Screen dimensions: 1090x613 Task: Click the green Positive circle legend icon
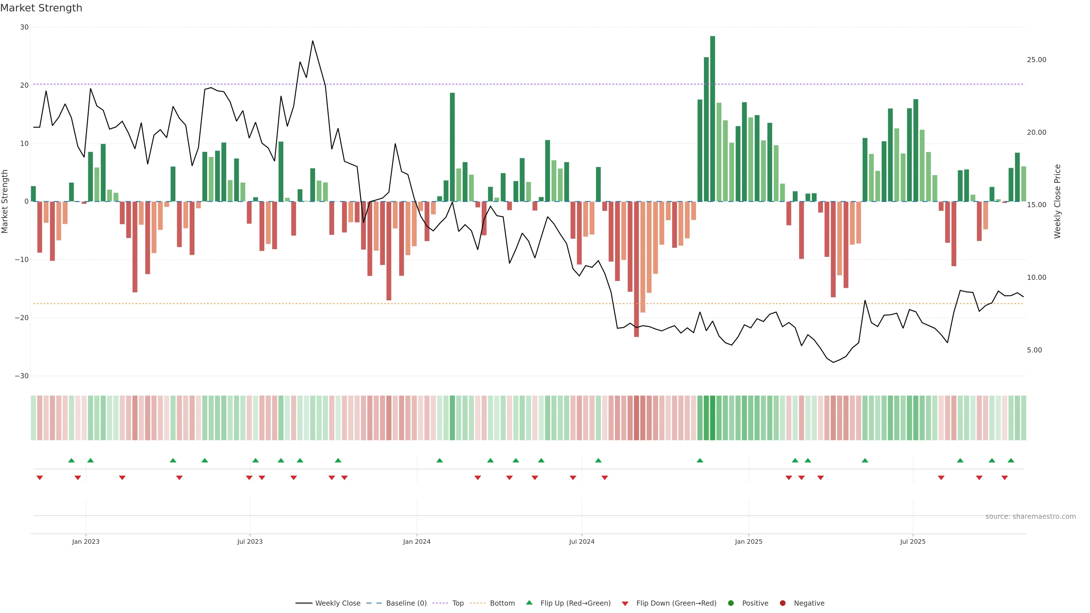(731, 603)
